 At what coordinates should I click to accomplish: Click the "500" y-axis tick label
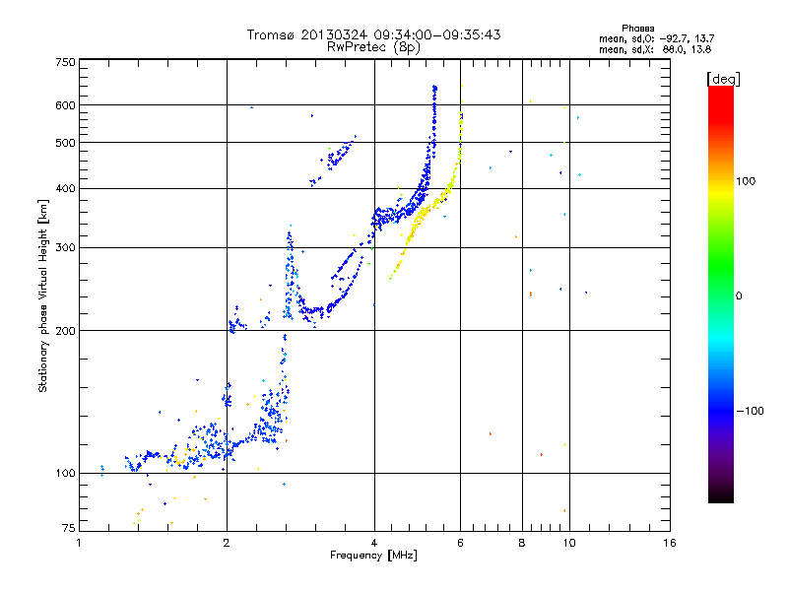[65, 143]
